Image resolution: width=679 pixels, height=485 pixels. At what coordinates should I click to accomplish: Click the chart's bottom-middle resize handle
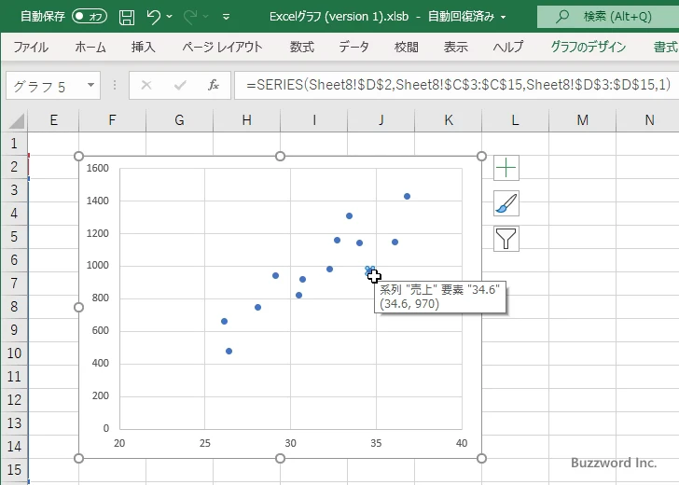[280, 458]
